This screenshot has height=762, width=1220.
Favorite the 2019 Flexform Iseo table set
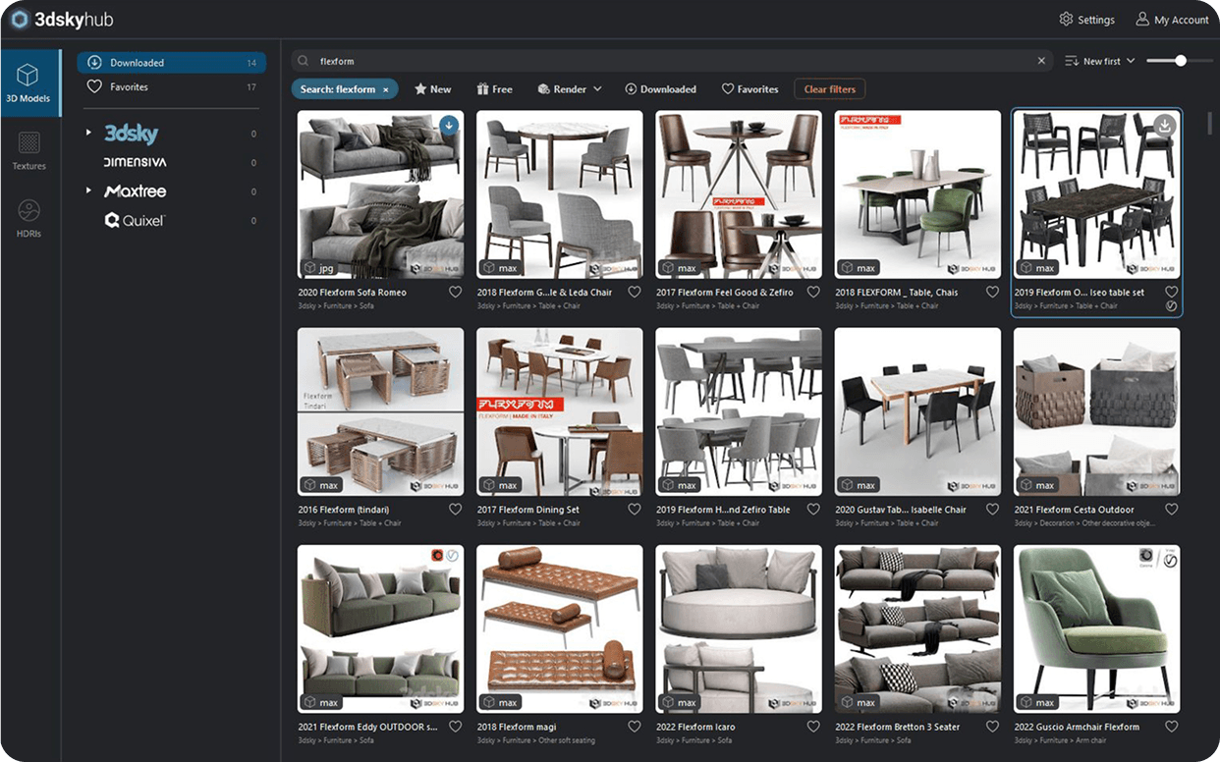coord(1172,293)
